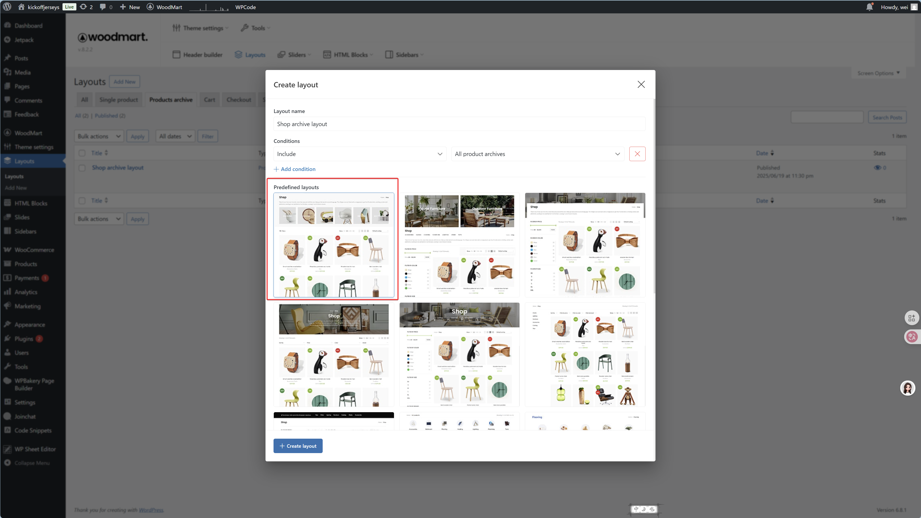
Task: Click the Plugins sidebar icon
Action: coord(7,338)
